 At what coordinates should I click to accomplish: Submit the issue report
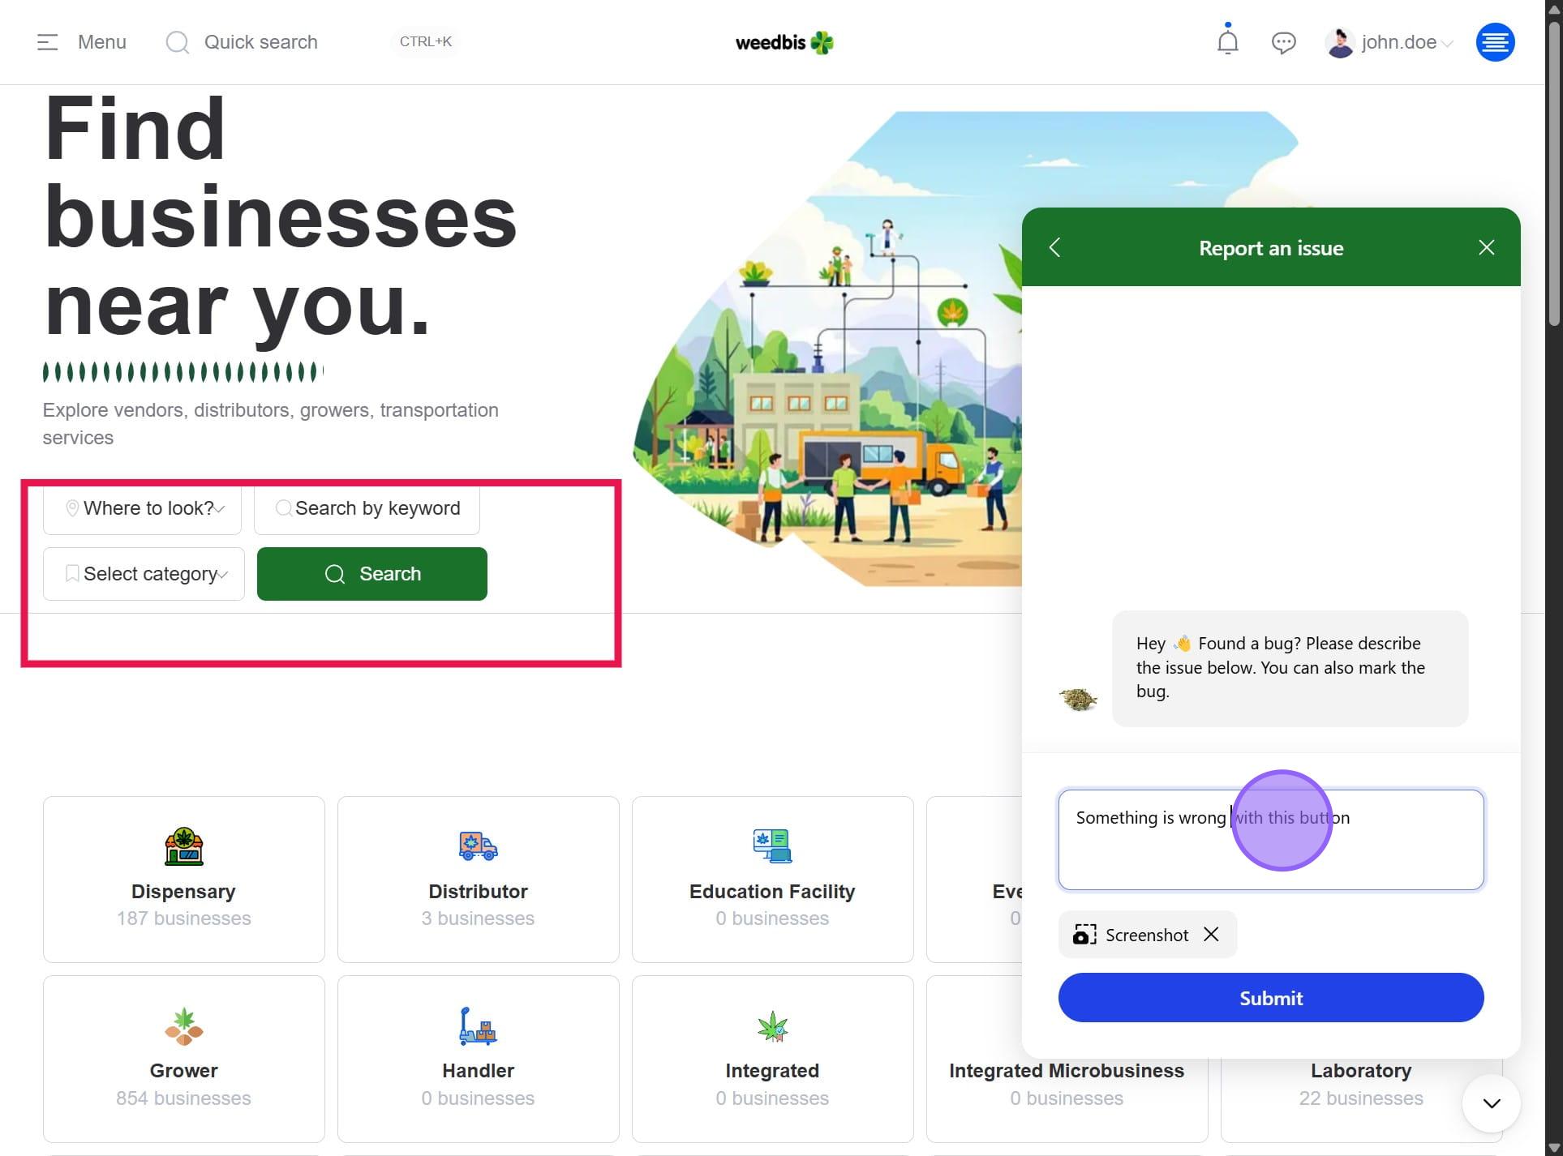pyautogui.click(x=1270, y=998)
